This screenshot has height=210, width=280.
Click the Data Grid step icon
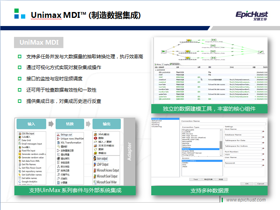tap(20, 140)
